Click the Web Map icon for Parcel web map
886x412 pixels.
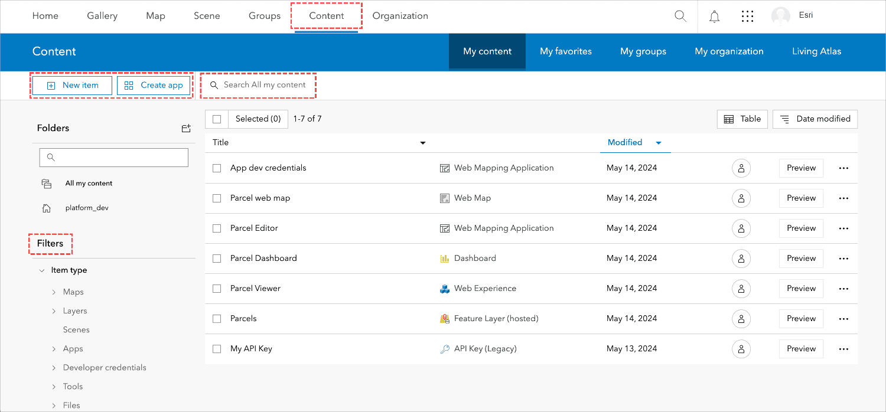[444, 198]
